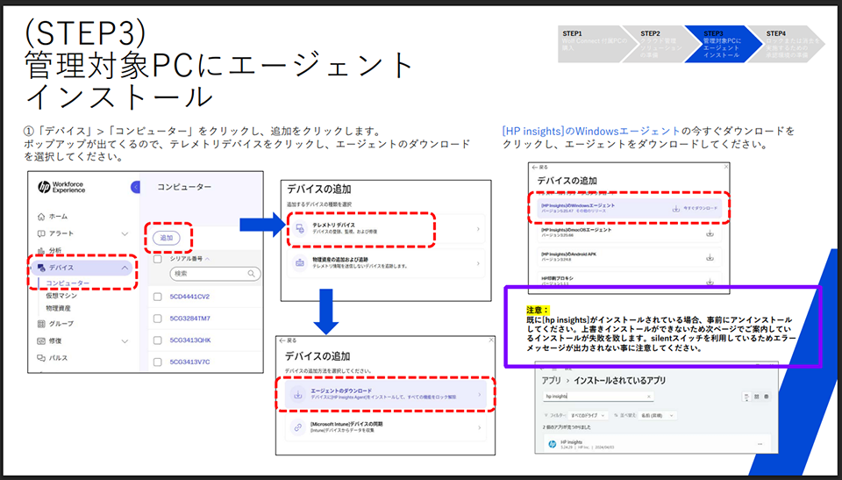The width and height of the screenshot is (842, 480).
Task: Click the grid icon beside グループ
Action: point(41,324)
